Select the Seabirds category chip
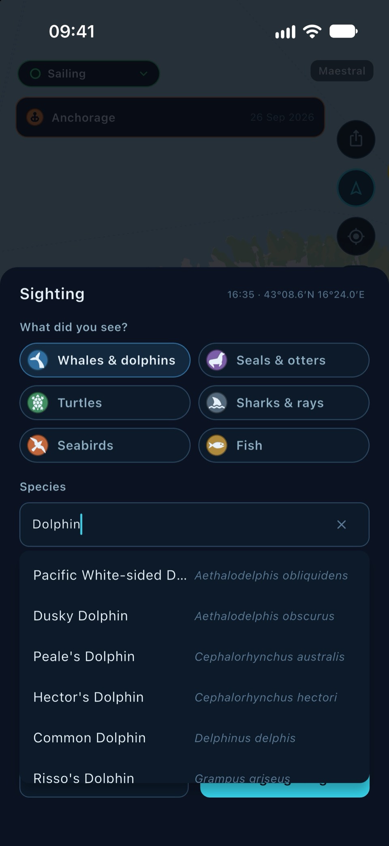 [x=105, y=445]
